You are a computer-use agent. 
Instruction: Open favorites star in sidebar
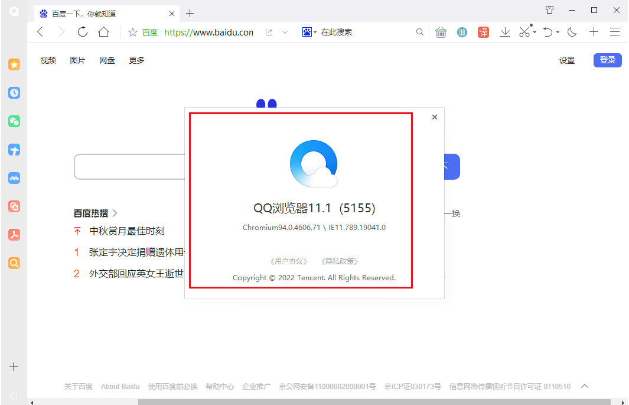(14, 64)
